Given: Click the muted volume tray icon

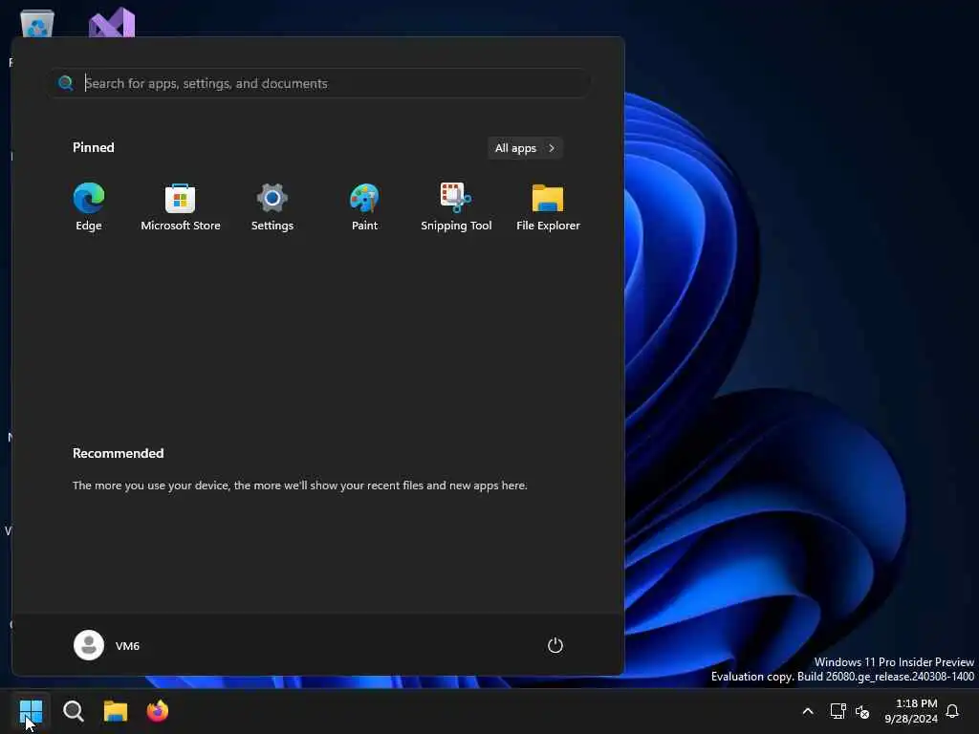Looking at the screenshot, I should coord(862,711).
